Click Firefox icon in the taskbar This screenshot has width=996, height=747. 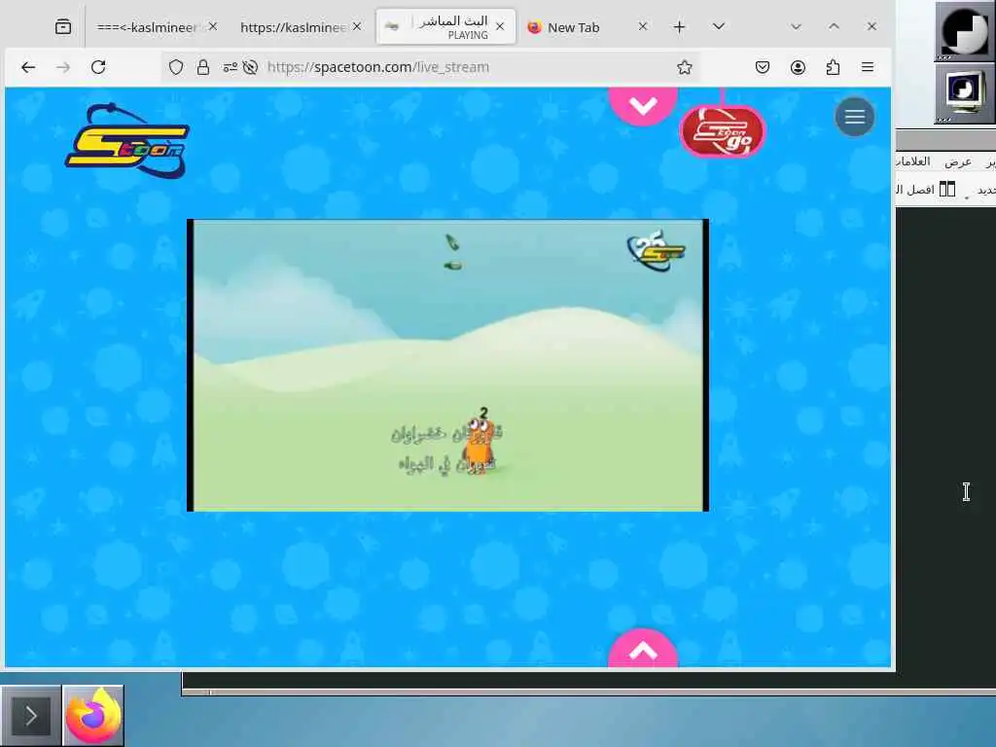pyautogui.click(x=93, y=716)
